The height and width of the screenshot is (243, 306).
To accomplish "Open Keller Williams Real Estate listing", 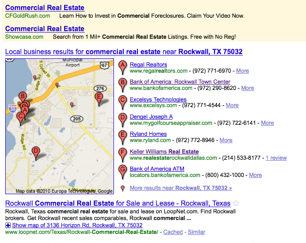I will coord(164,152).
